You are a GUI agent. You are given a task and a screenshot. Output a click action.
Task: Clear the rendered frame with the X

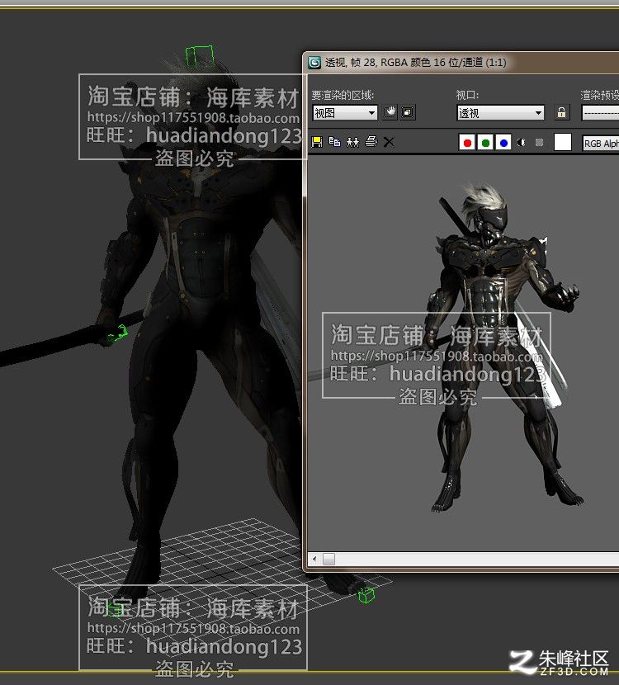point(389,142)
